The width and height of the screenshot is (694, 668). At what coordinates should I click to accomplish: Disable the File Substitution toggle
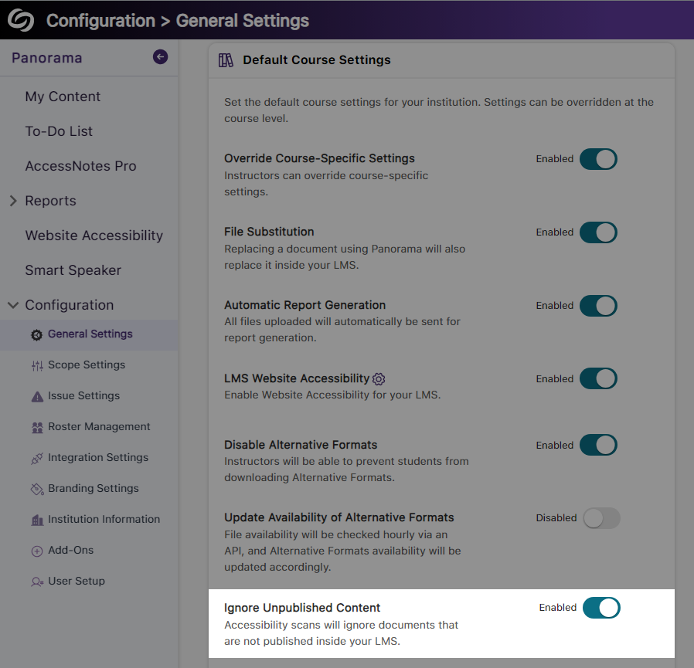tap(598, 232)
